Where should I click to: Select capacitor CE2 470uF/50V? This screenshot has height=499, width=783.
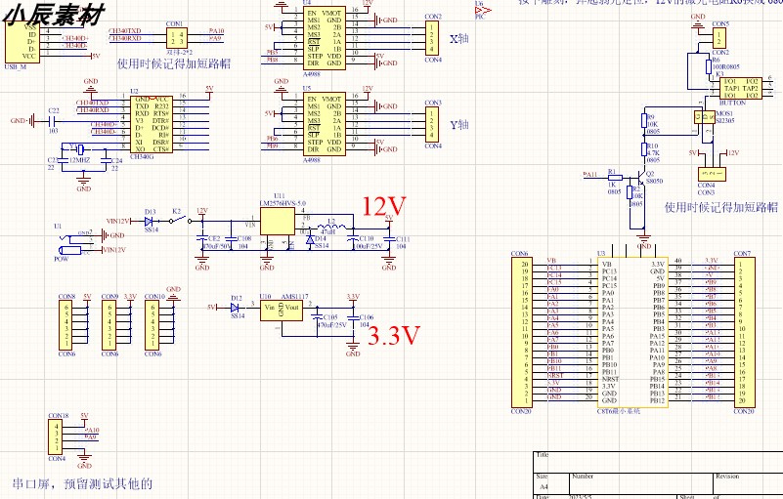coord(202,239)
